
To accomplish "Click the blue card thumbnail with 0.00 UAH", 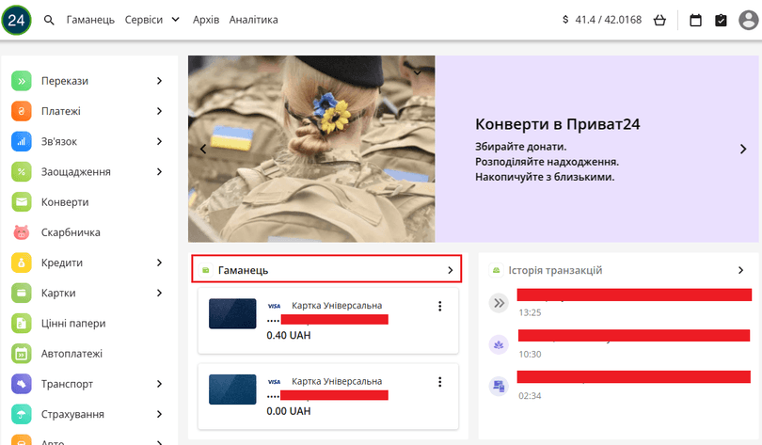I will [x=232, y=389].
